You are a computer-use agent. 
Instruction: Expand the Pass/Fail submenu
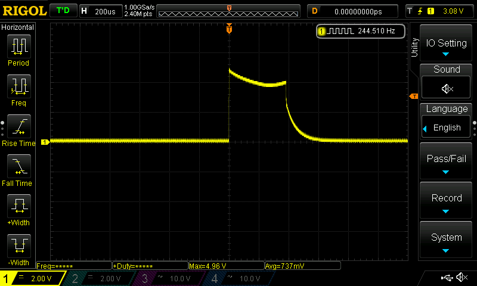tap(446, 161)
